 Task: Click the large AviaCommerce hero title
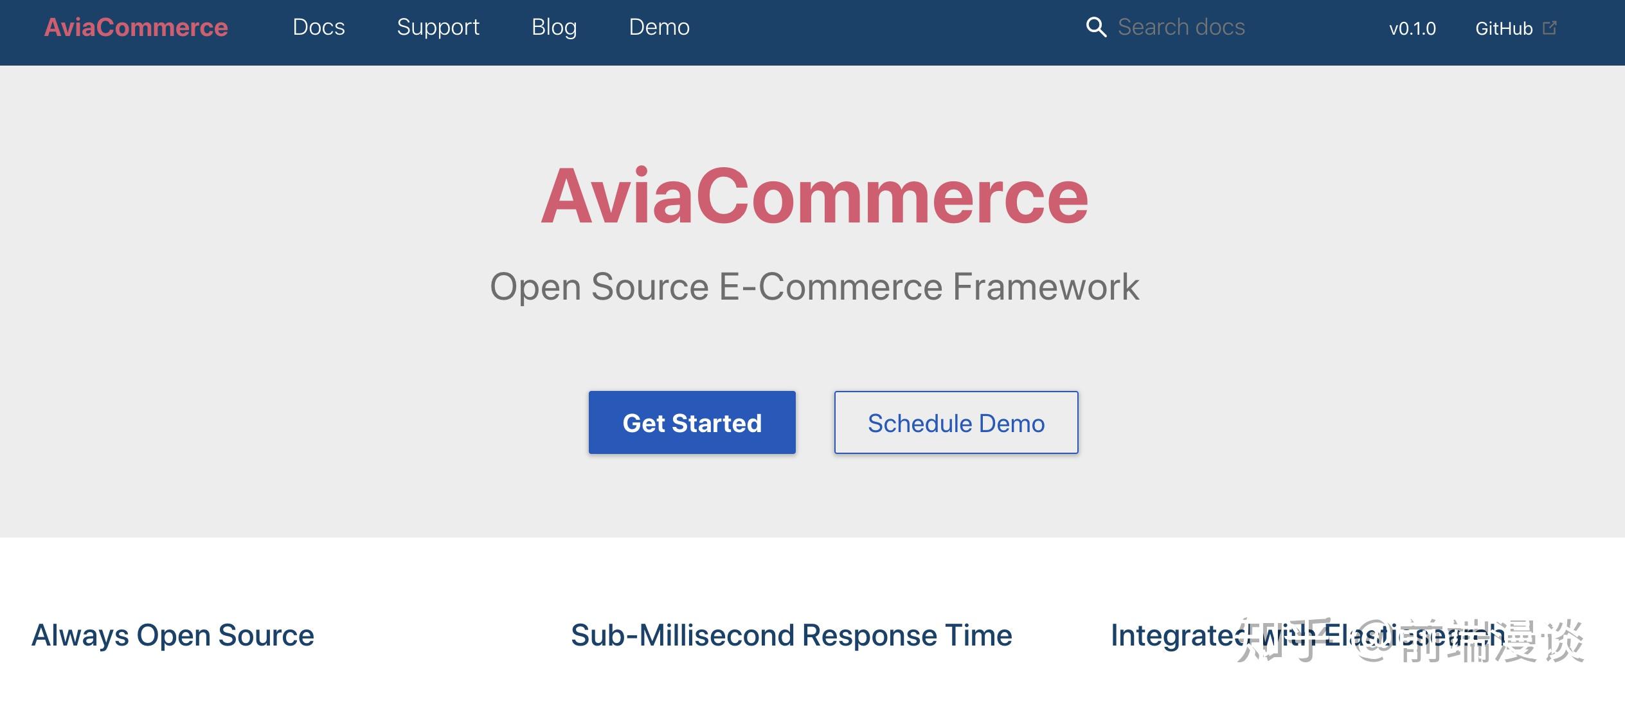[814, 196]
